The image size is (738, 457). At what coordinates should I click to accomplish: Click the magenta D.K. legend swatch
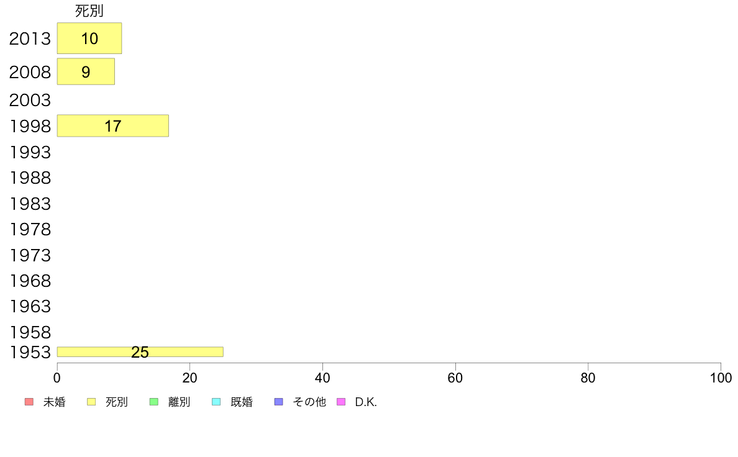pyautogui.click(x=341, y=402)
